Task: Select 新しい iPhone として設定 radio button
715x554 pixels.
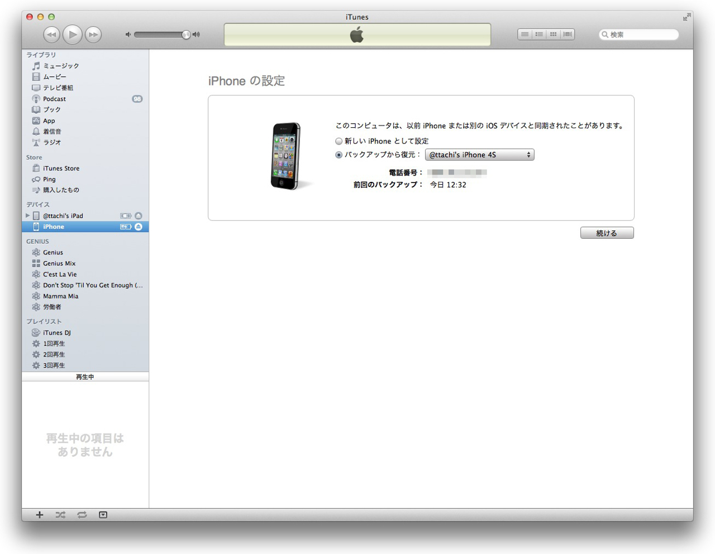Action: click(x=339, y=141)
